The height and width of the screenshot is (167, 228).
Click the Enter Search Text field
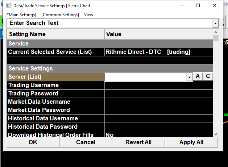[109, 23]
